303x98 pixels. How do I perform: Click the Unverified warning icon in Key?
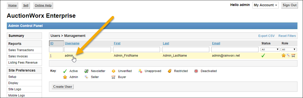tap(113, 71)
